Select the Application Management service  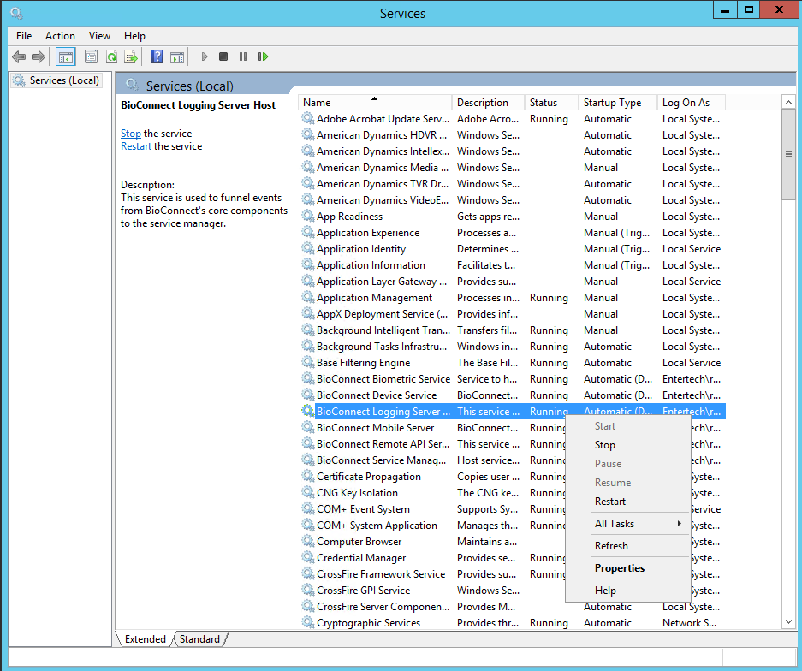click(x=513, y=298)
